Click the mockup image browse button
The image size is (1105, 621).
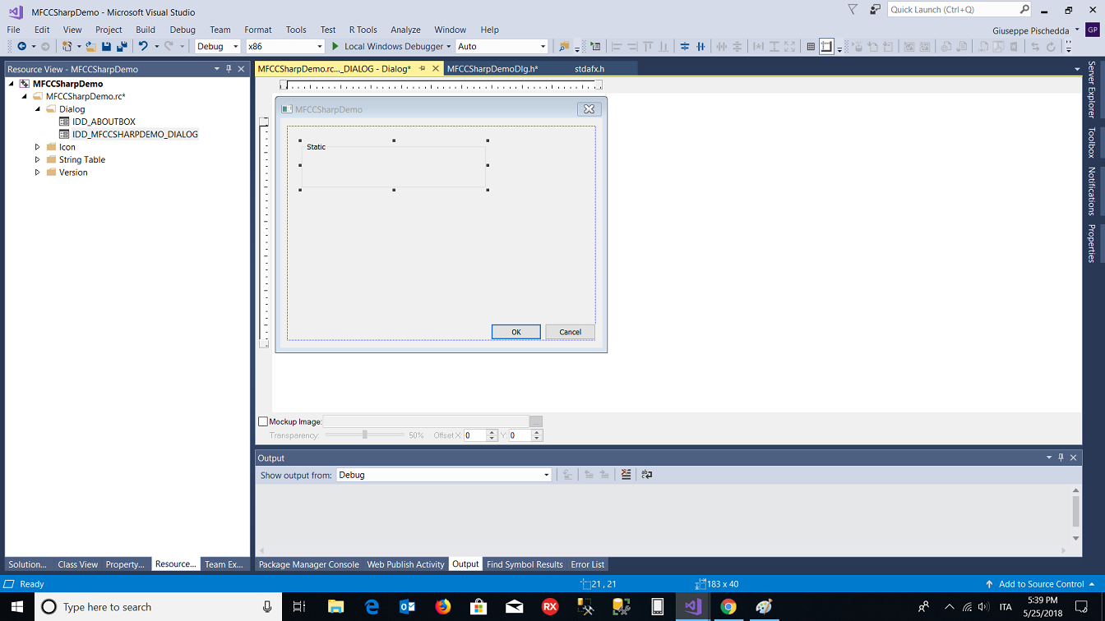pos(536,421)
